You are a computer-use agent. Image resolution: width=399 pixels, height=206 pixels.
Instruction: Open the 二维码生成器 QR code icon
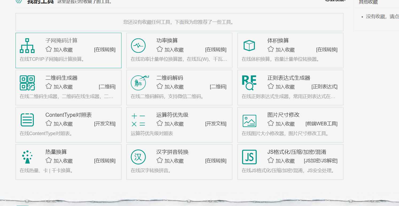27,83
